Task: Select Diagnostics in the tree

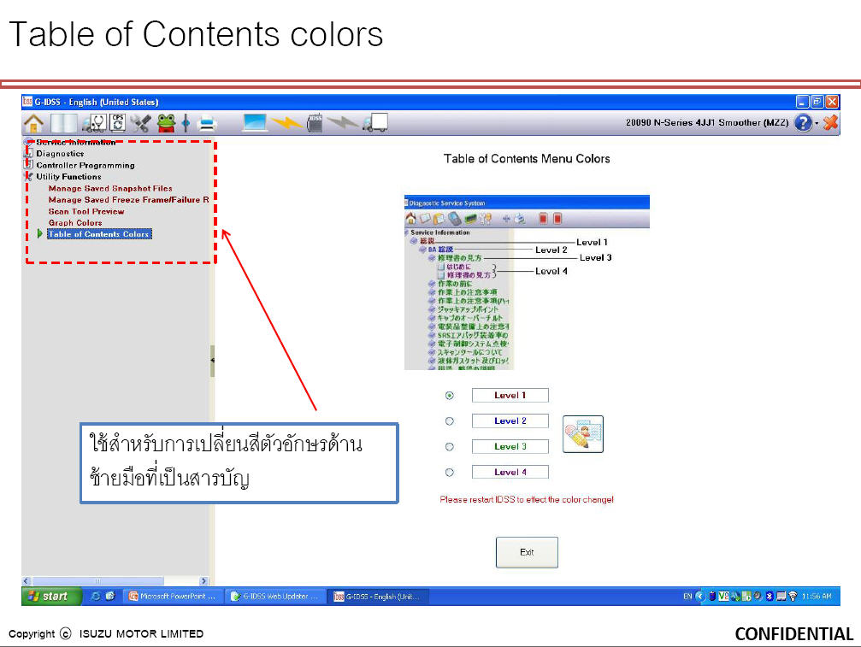Action: point(60,154)
